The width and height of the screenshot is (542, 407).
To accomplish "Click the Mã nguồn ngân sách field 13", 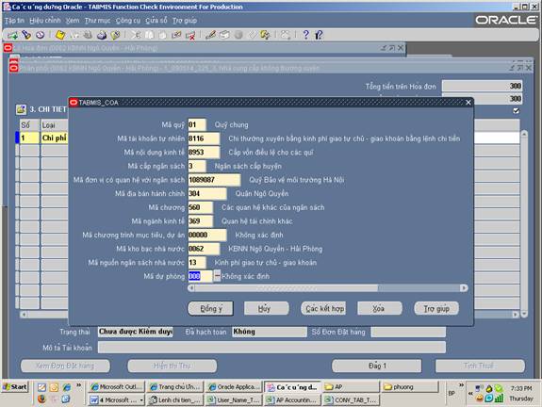I will (x=197, y=263).
